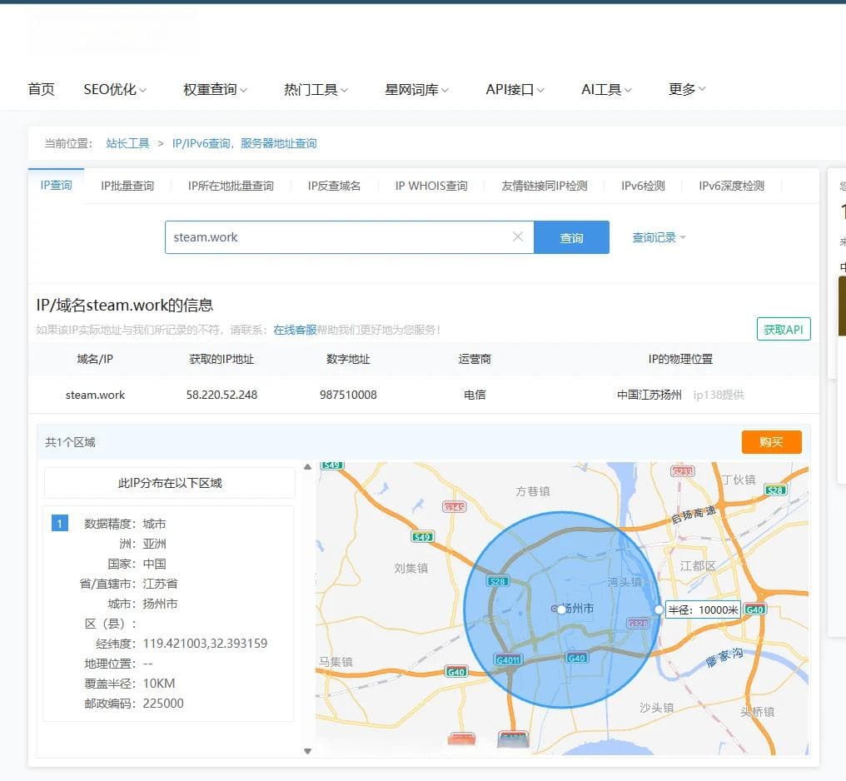Expand the API接口 menu

515,89
